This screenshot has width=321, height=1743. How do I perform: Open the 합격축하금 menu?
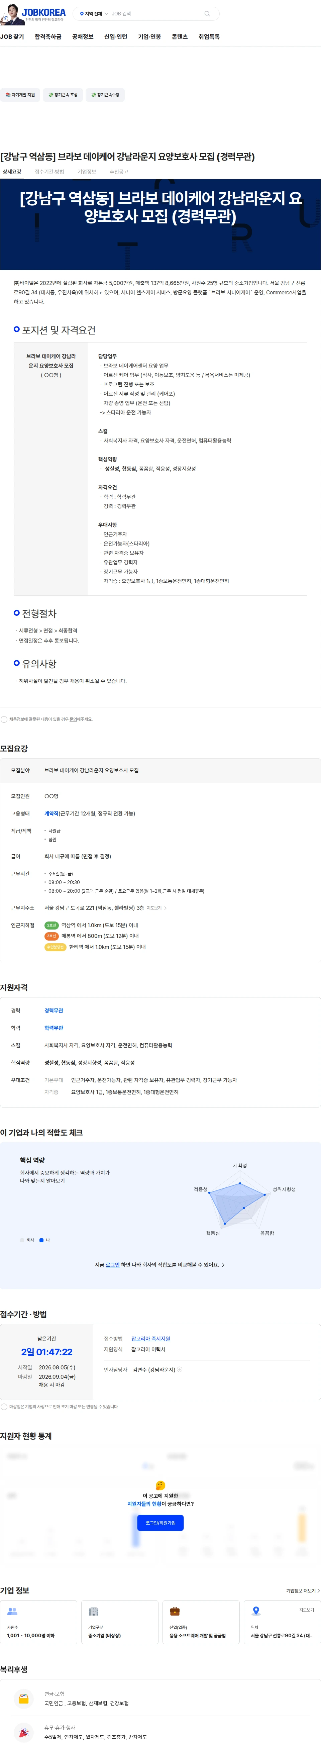pos(48,36)
